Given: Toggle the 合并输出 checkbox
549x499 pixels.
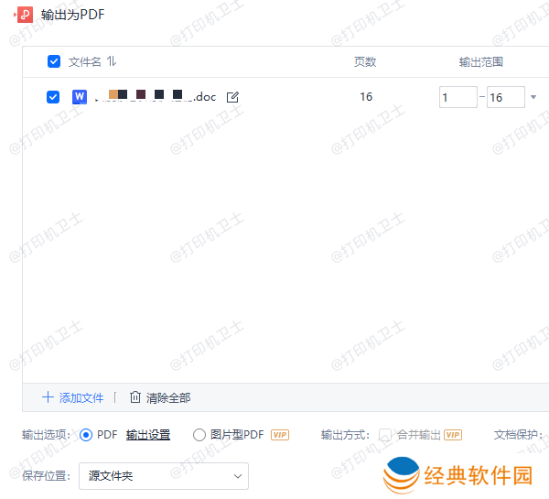Looking at the screenshot, I should 385,435.
